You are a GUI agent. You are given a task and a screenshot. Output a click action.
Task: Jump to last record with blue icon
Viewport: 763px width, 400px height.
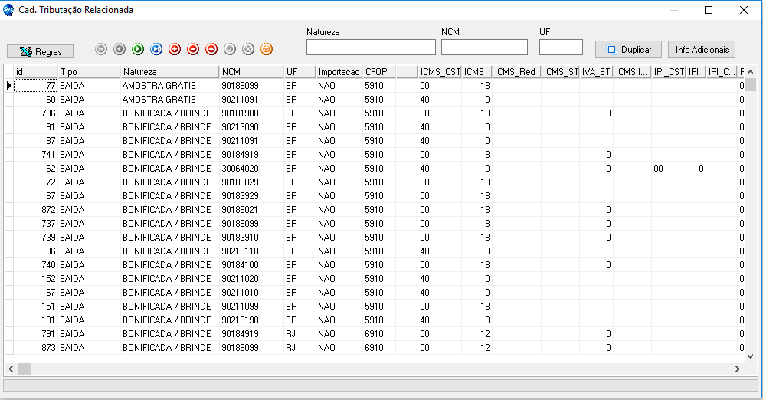click(x=156, y=49)
